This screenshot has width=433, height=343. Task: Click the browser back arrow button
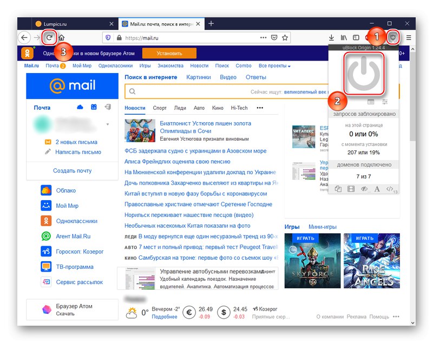click(24, 37)
